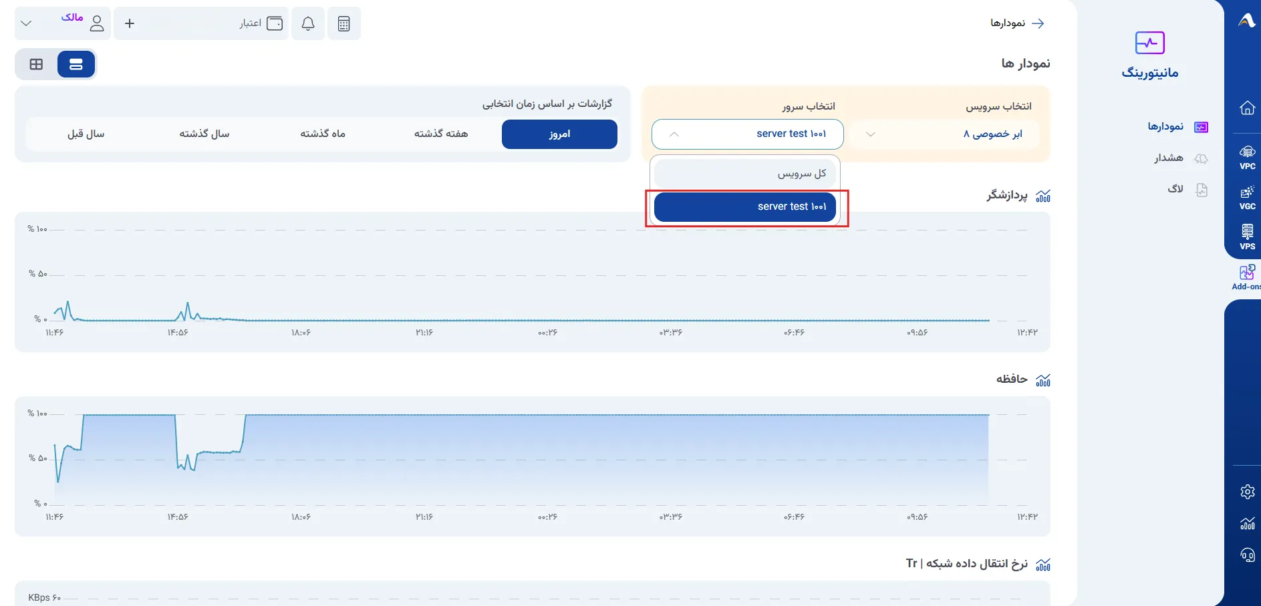
Task: Go to Home icon in navigation rail
Action: (1247, 108)
